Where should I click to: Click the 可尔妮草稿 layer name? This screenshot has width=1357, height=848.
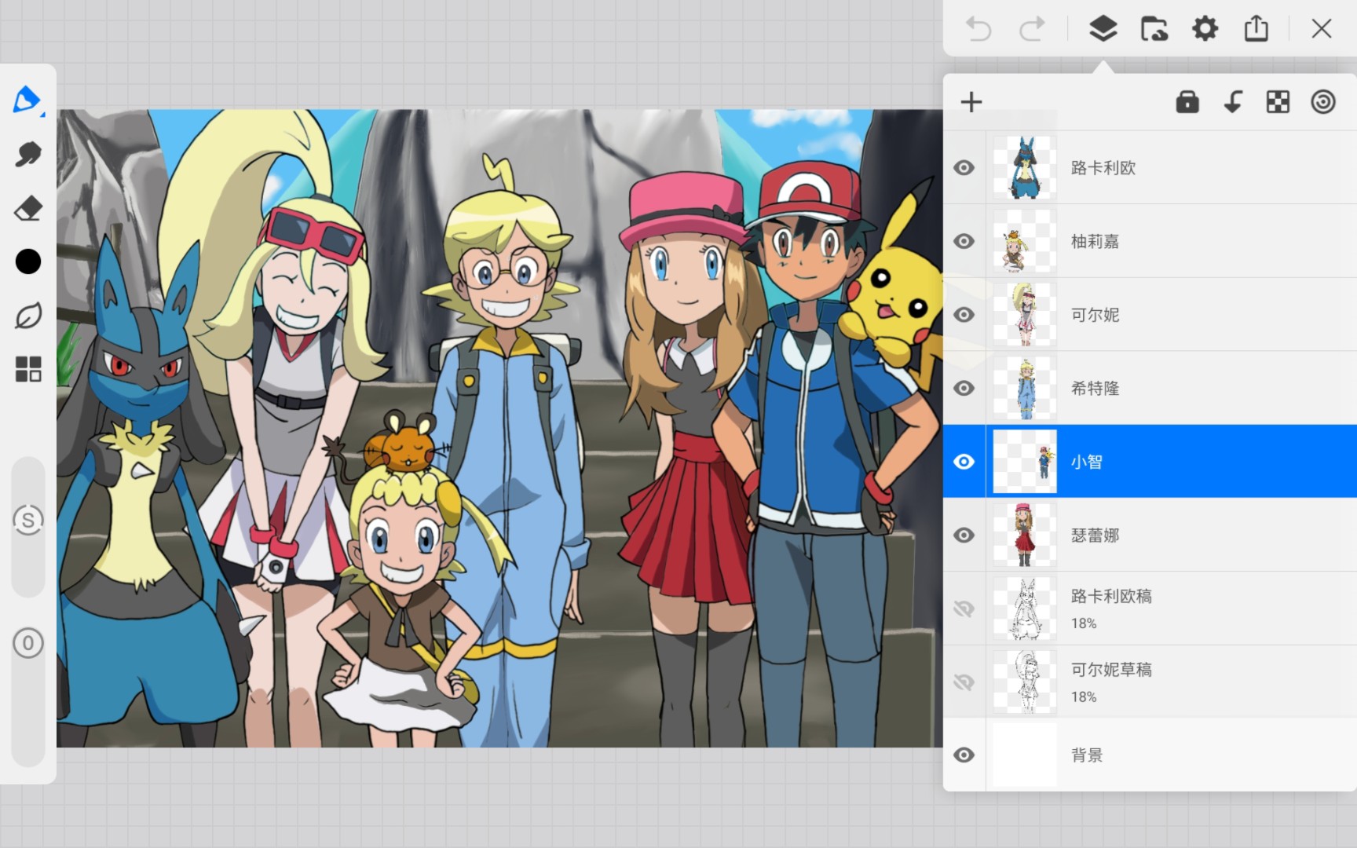(x=1111, y=670)
